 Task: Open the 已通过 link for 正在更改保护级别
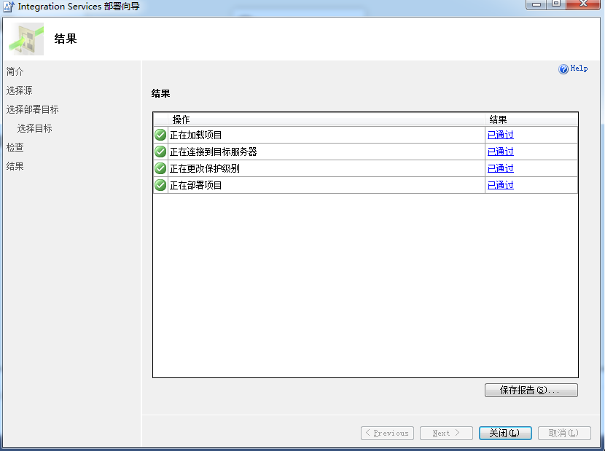click(500, 168)
